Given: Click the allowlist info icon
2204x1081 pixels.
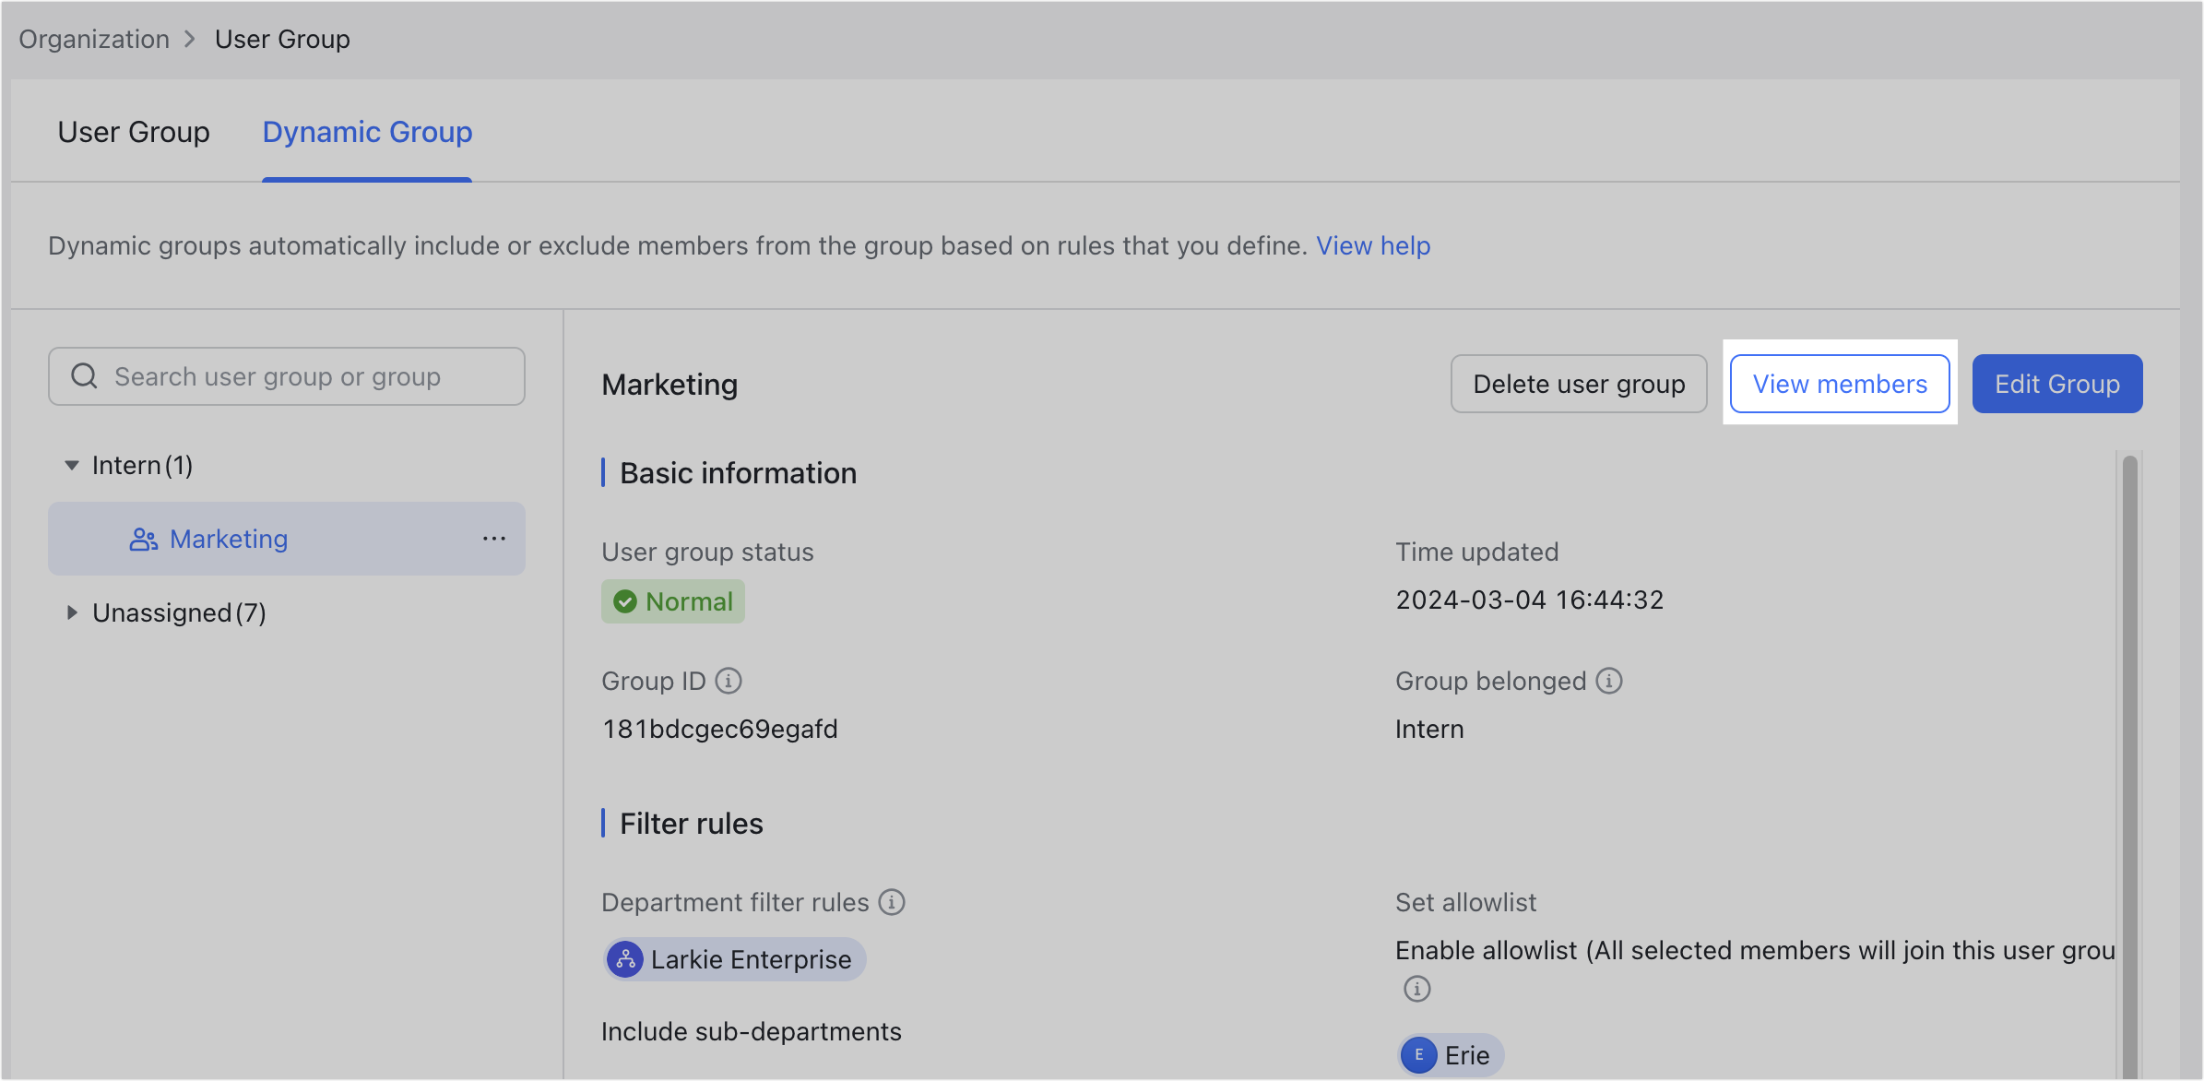Looking at the screenshot, I should coord(1417,989).
